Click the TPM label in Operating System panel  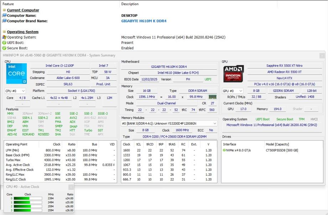click(x=302, y=119)
